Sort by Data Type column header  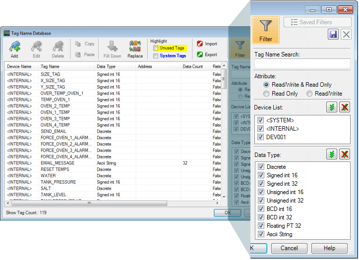click(x=115, y=66)
